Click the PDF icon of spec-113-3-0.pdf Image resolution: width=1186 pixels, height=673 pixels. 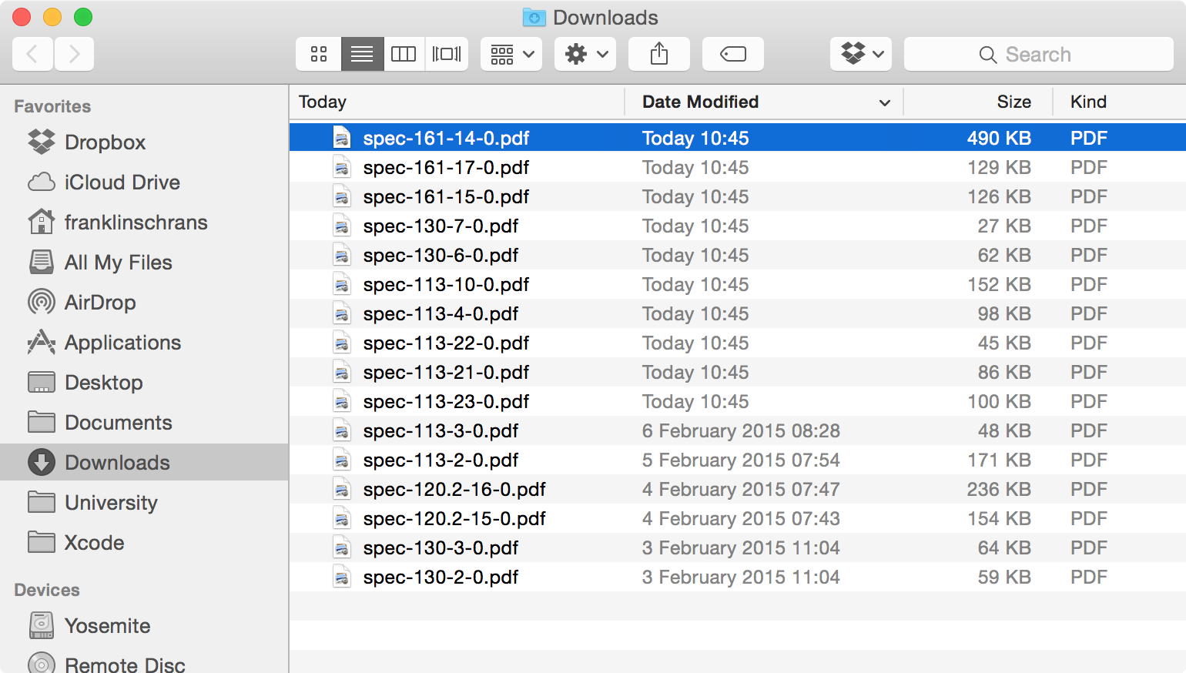point(342,430)
